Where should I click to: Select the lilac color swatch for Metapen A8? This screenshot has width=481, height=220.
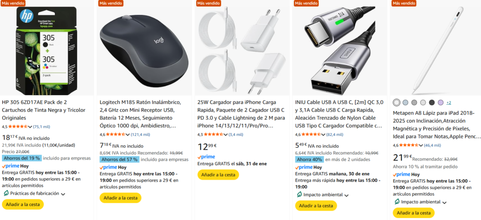coord(440,102)
